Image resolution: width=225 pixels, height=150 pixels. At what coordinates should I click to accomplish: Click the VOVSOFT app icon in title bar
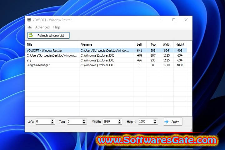pyautogui.click(x=29, y=20)
